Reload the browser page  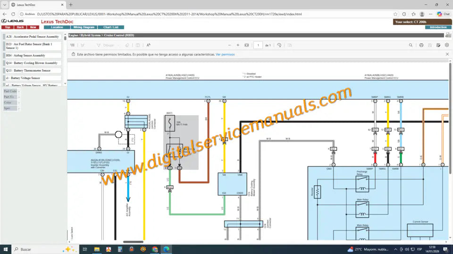13,14
